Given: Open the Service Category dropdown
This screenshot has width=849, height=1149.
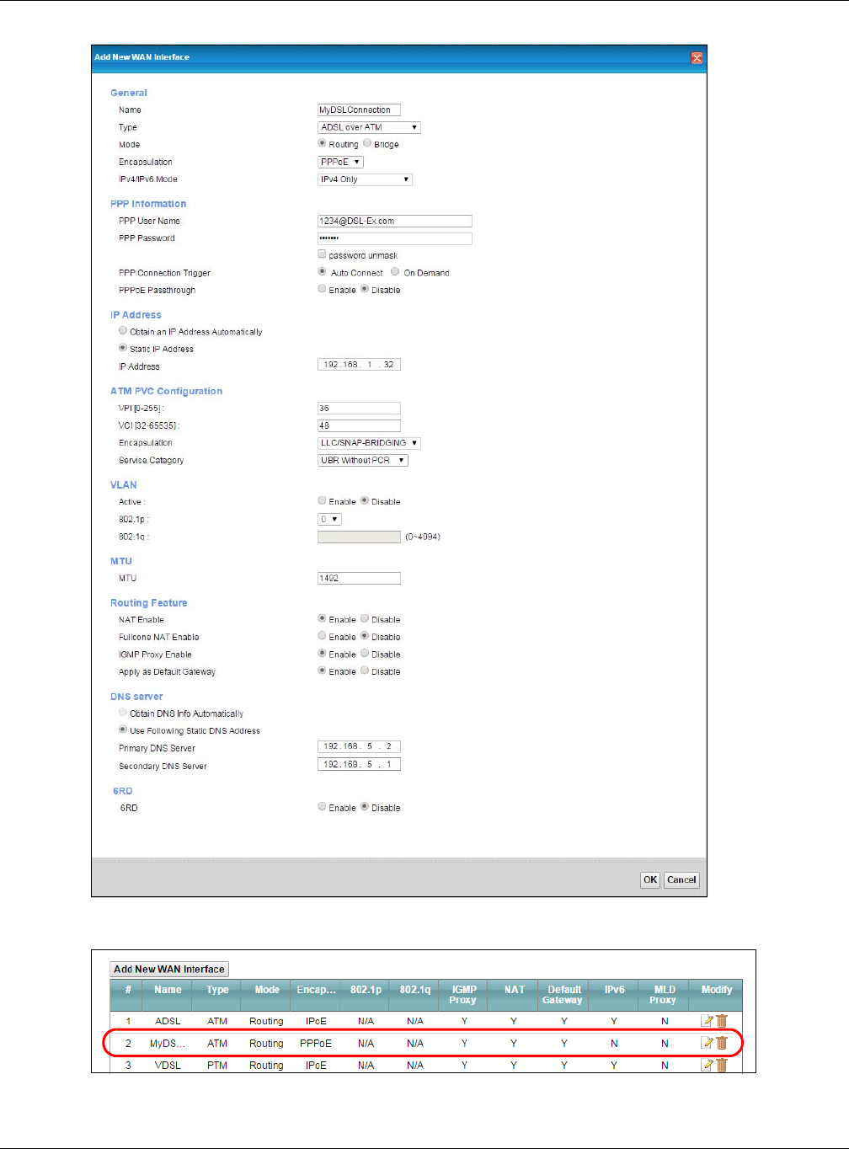Looking at the screenshot, I should click(x=363, y=461).
